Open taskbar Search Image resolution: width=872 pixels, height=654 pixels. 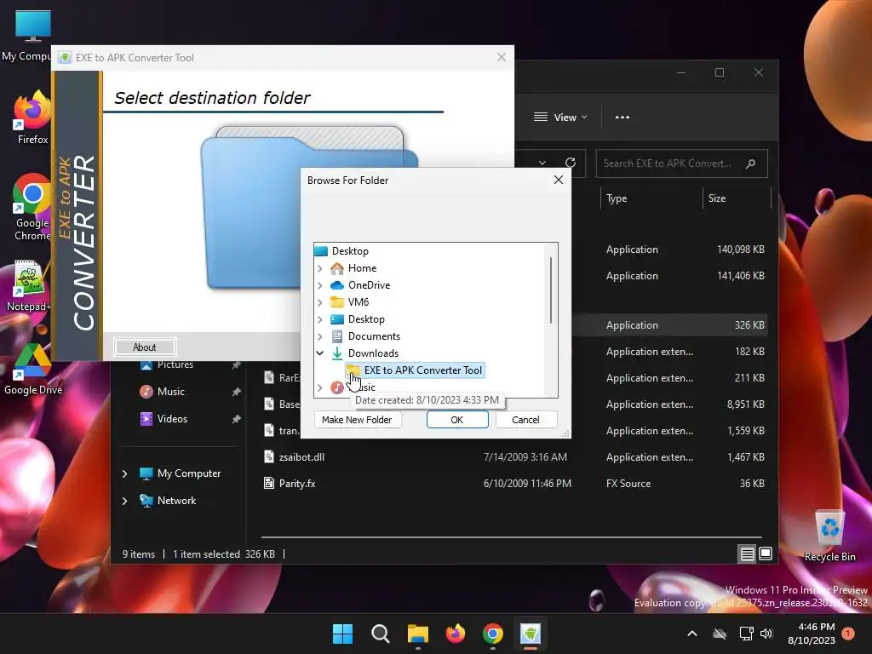(381, 634)
